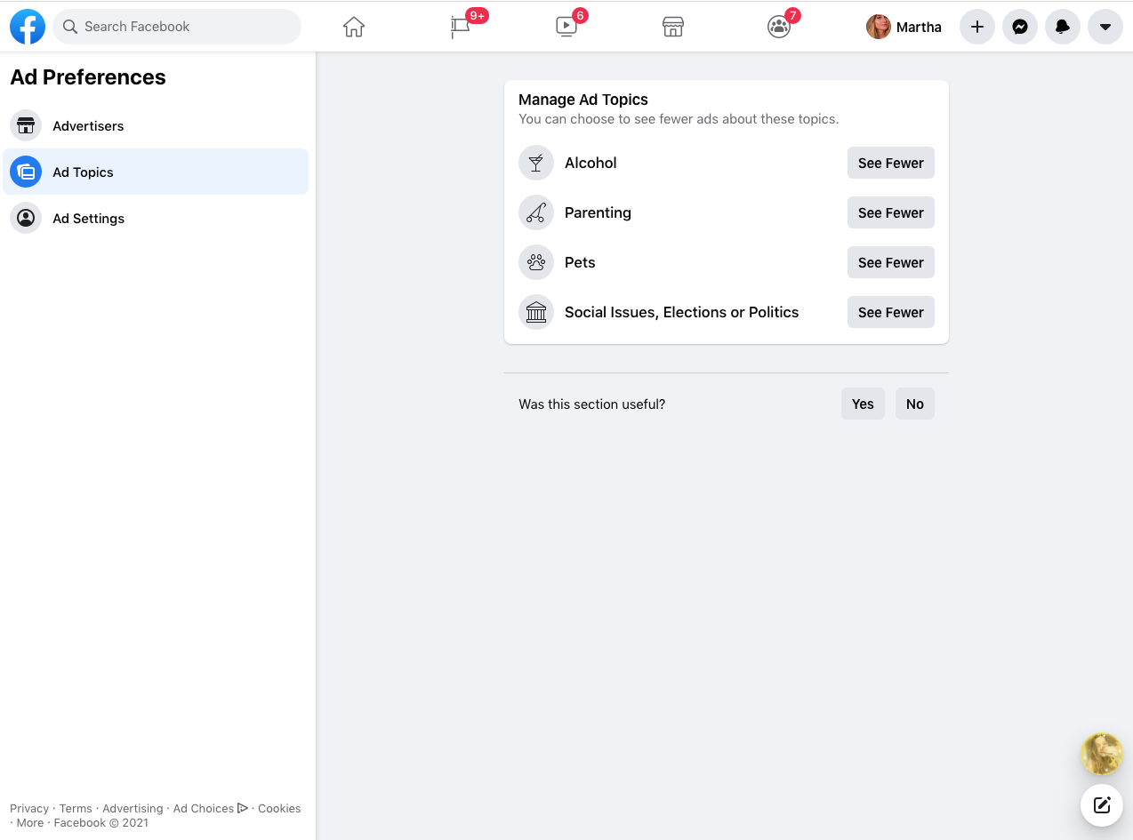
Task: Click the Ad Topics sidebar icon
Action: (x=26, y=172)
